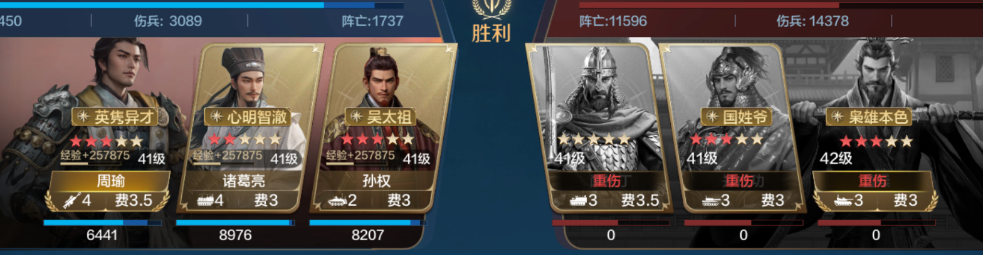Click the troop type icon on 周瑜's card
983x255 pixels.
click(66, 201)
